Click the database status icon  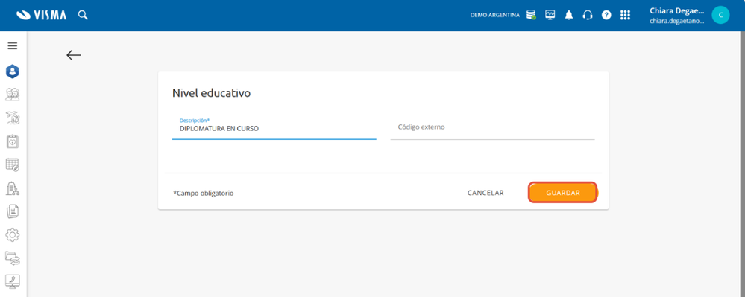point(531,15)
